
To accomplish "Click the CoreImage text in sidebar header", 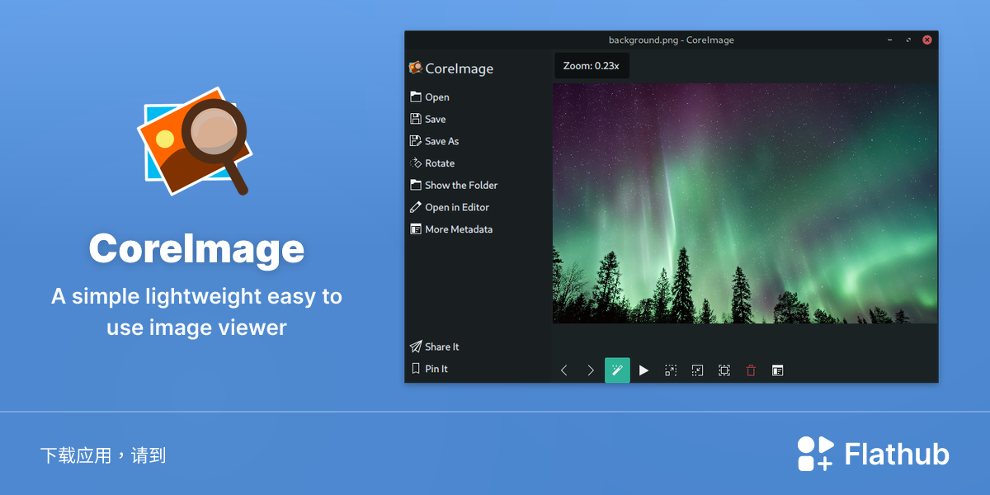I will [x=460, y=68].
